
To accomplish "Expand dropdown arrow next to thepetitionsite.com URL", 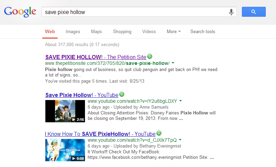I will 173,63.
